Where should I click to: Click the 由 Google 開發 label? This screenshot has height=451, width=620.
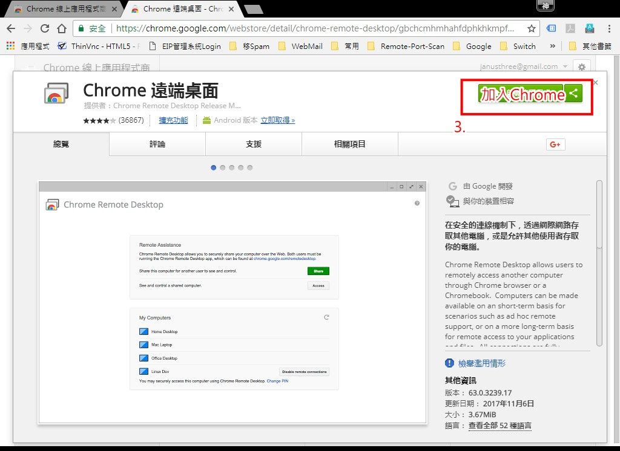tap(488, 186)
